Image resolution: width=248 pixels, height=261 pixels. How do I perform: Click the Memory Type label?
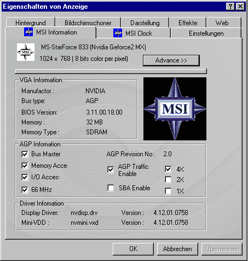click(41, 132)
